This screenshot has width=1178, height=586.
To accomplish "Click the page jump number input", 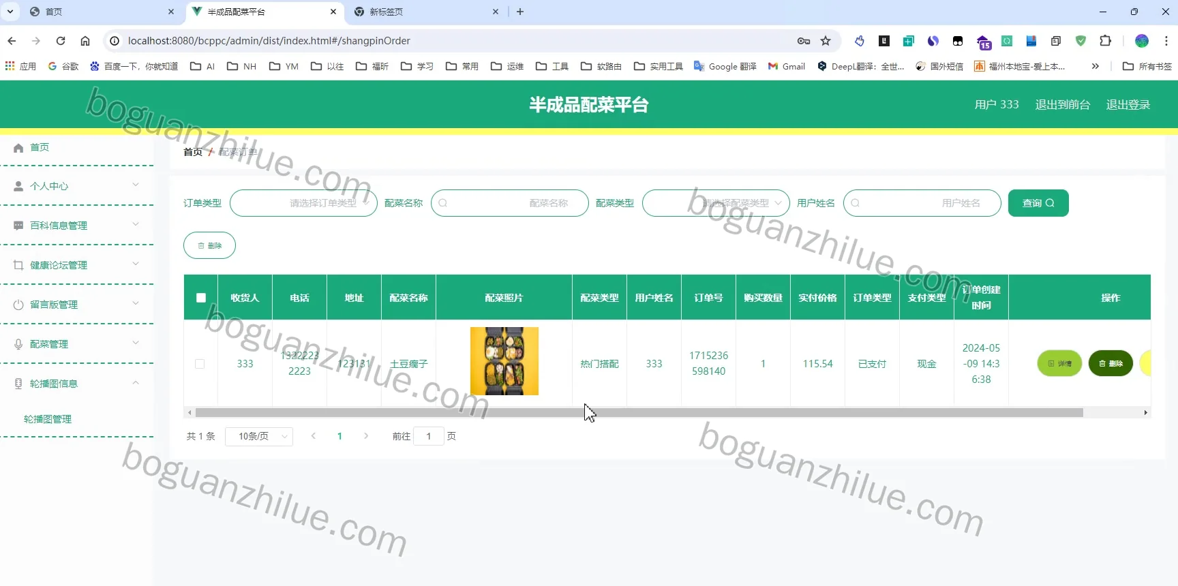I will (x=429, y=436).
